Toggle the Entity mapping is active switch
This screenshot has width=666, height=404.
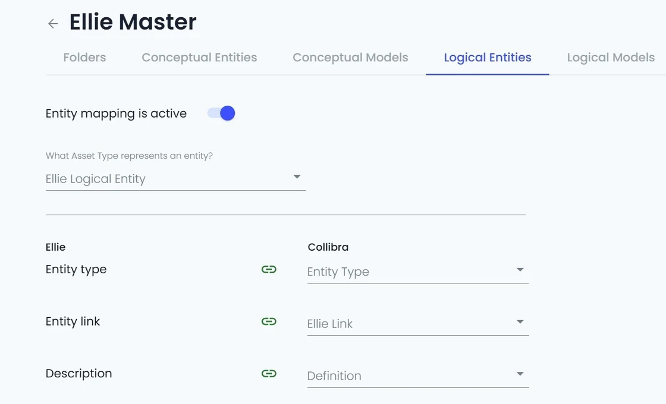[221, 113]
